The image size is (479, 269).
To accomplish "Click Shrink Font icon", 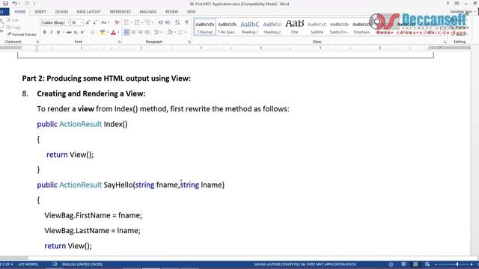I will tap(95, 22).
